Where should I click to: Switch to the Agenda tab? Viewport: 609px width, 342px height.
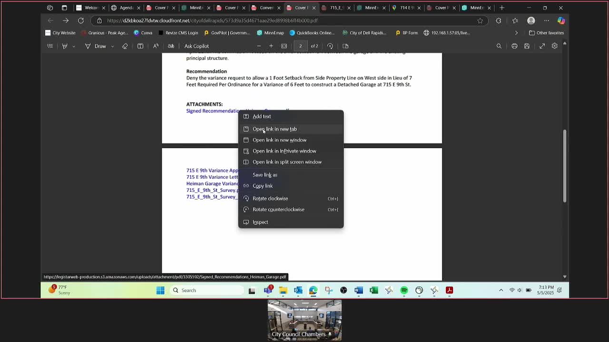point(125,8)
